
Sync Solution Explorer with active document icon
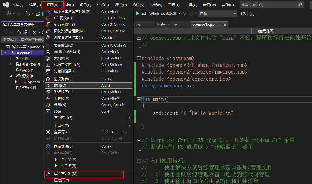(x=25, y=33)
